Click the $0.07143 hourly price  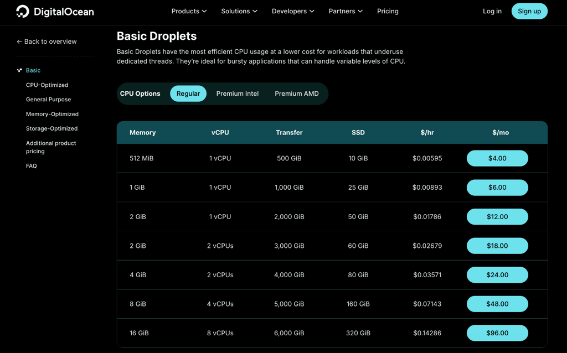point(427,304)
